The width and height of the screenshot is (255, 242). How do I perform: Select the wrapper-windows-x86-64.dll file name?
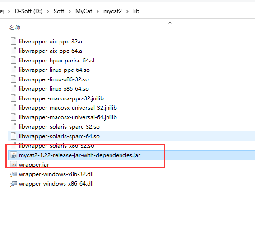pyautogui.click(x=56, y=184)
